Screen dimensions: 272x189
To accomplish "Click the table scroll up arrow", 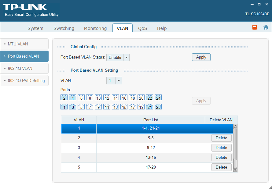I will tap(235, 126).
